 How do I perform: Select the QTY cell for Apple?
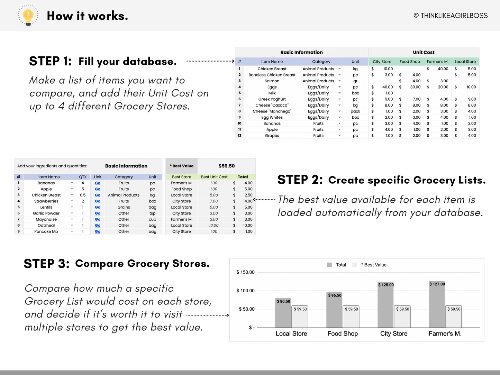point(83,189)
